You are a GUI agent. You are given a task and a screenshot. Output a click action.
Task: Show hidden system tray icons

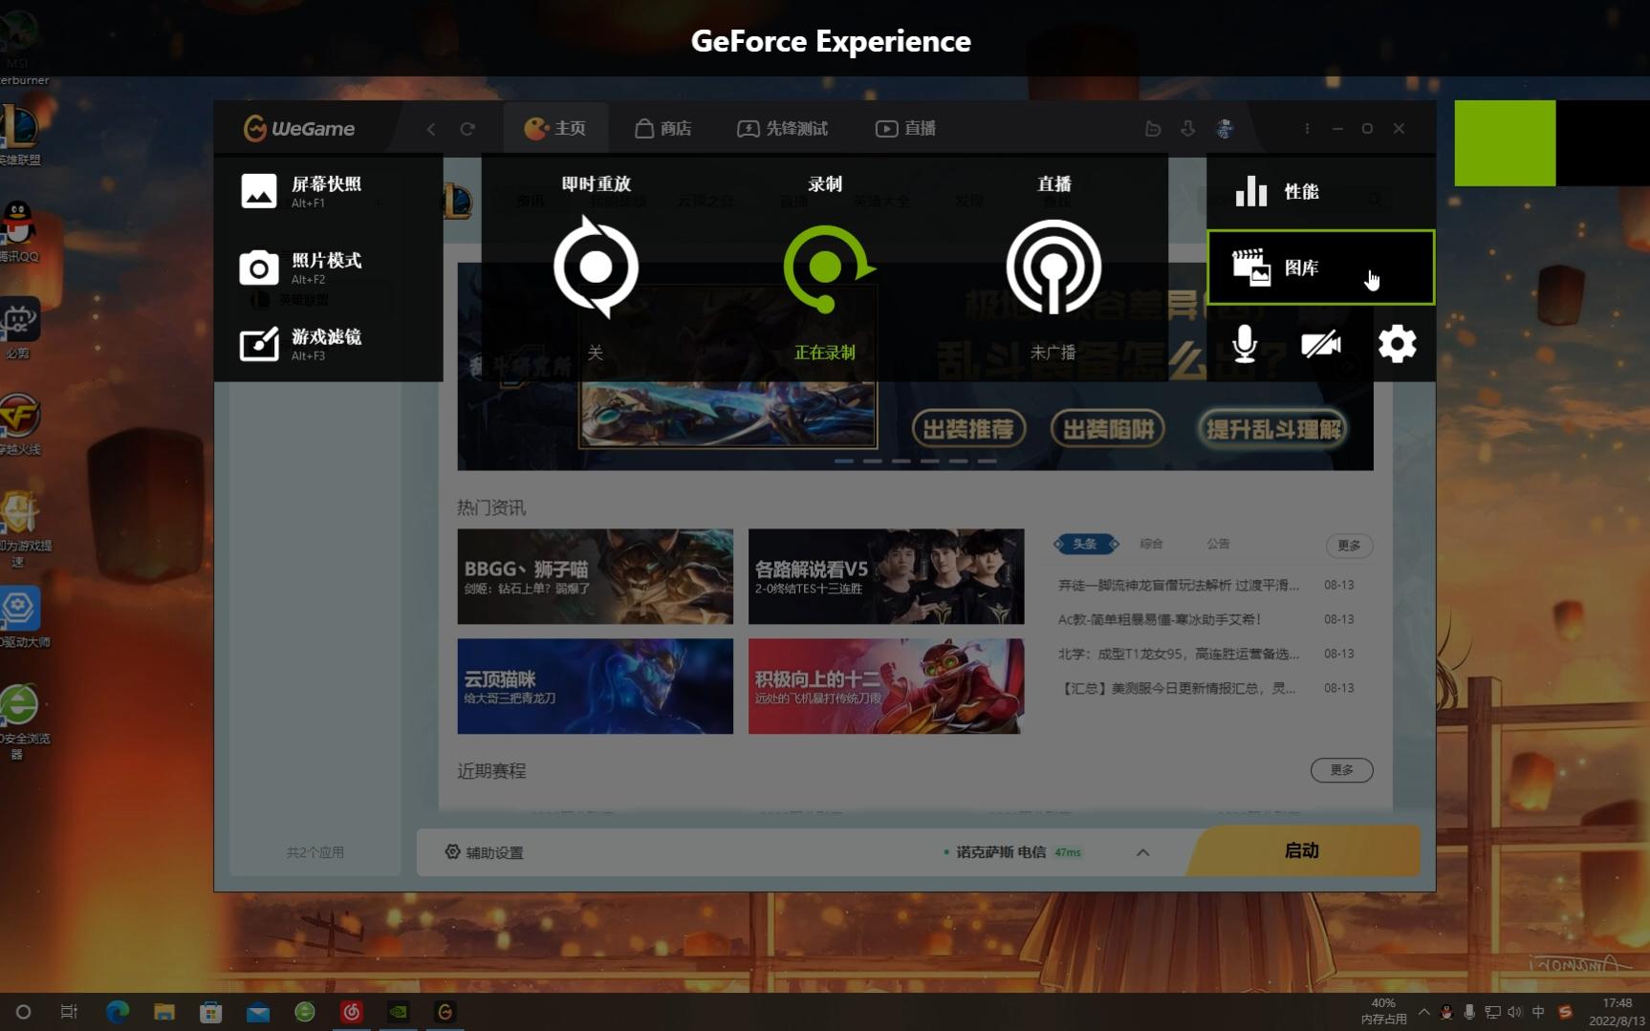(x=1424, y=1012)
